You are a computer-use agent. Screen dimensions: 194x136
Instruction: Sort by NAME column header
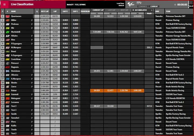13,11
